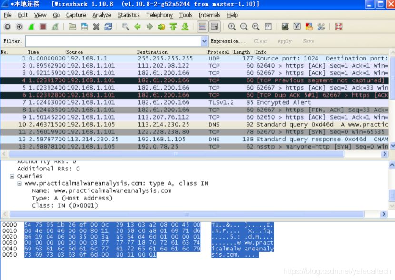Sort by the Time column header

tap(46, 52)
